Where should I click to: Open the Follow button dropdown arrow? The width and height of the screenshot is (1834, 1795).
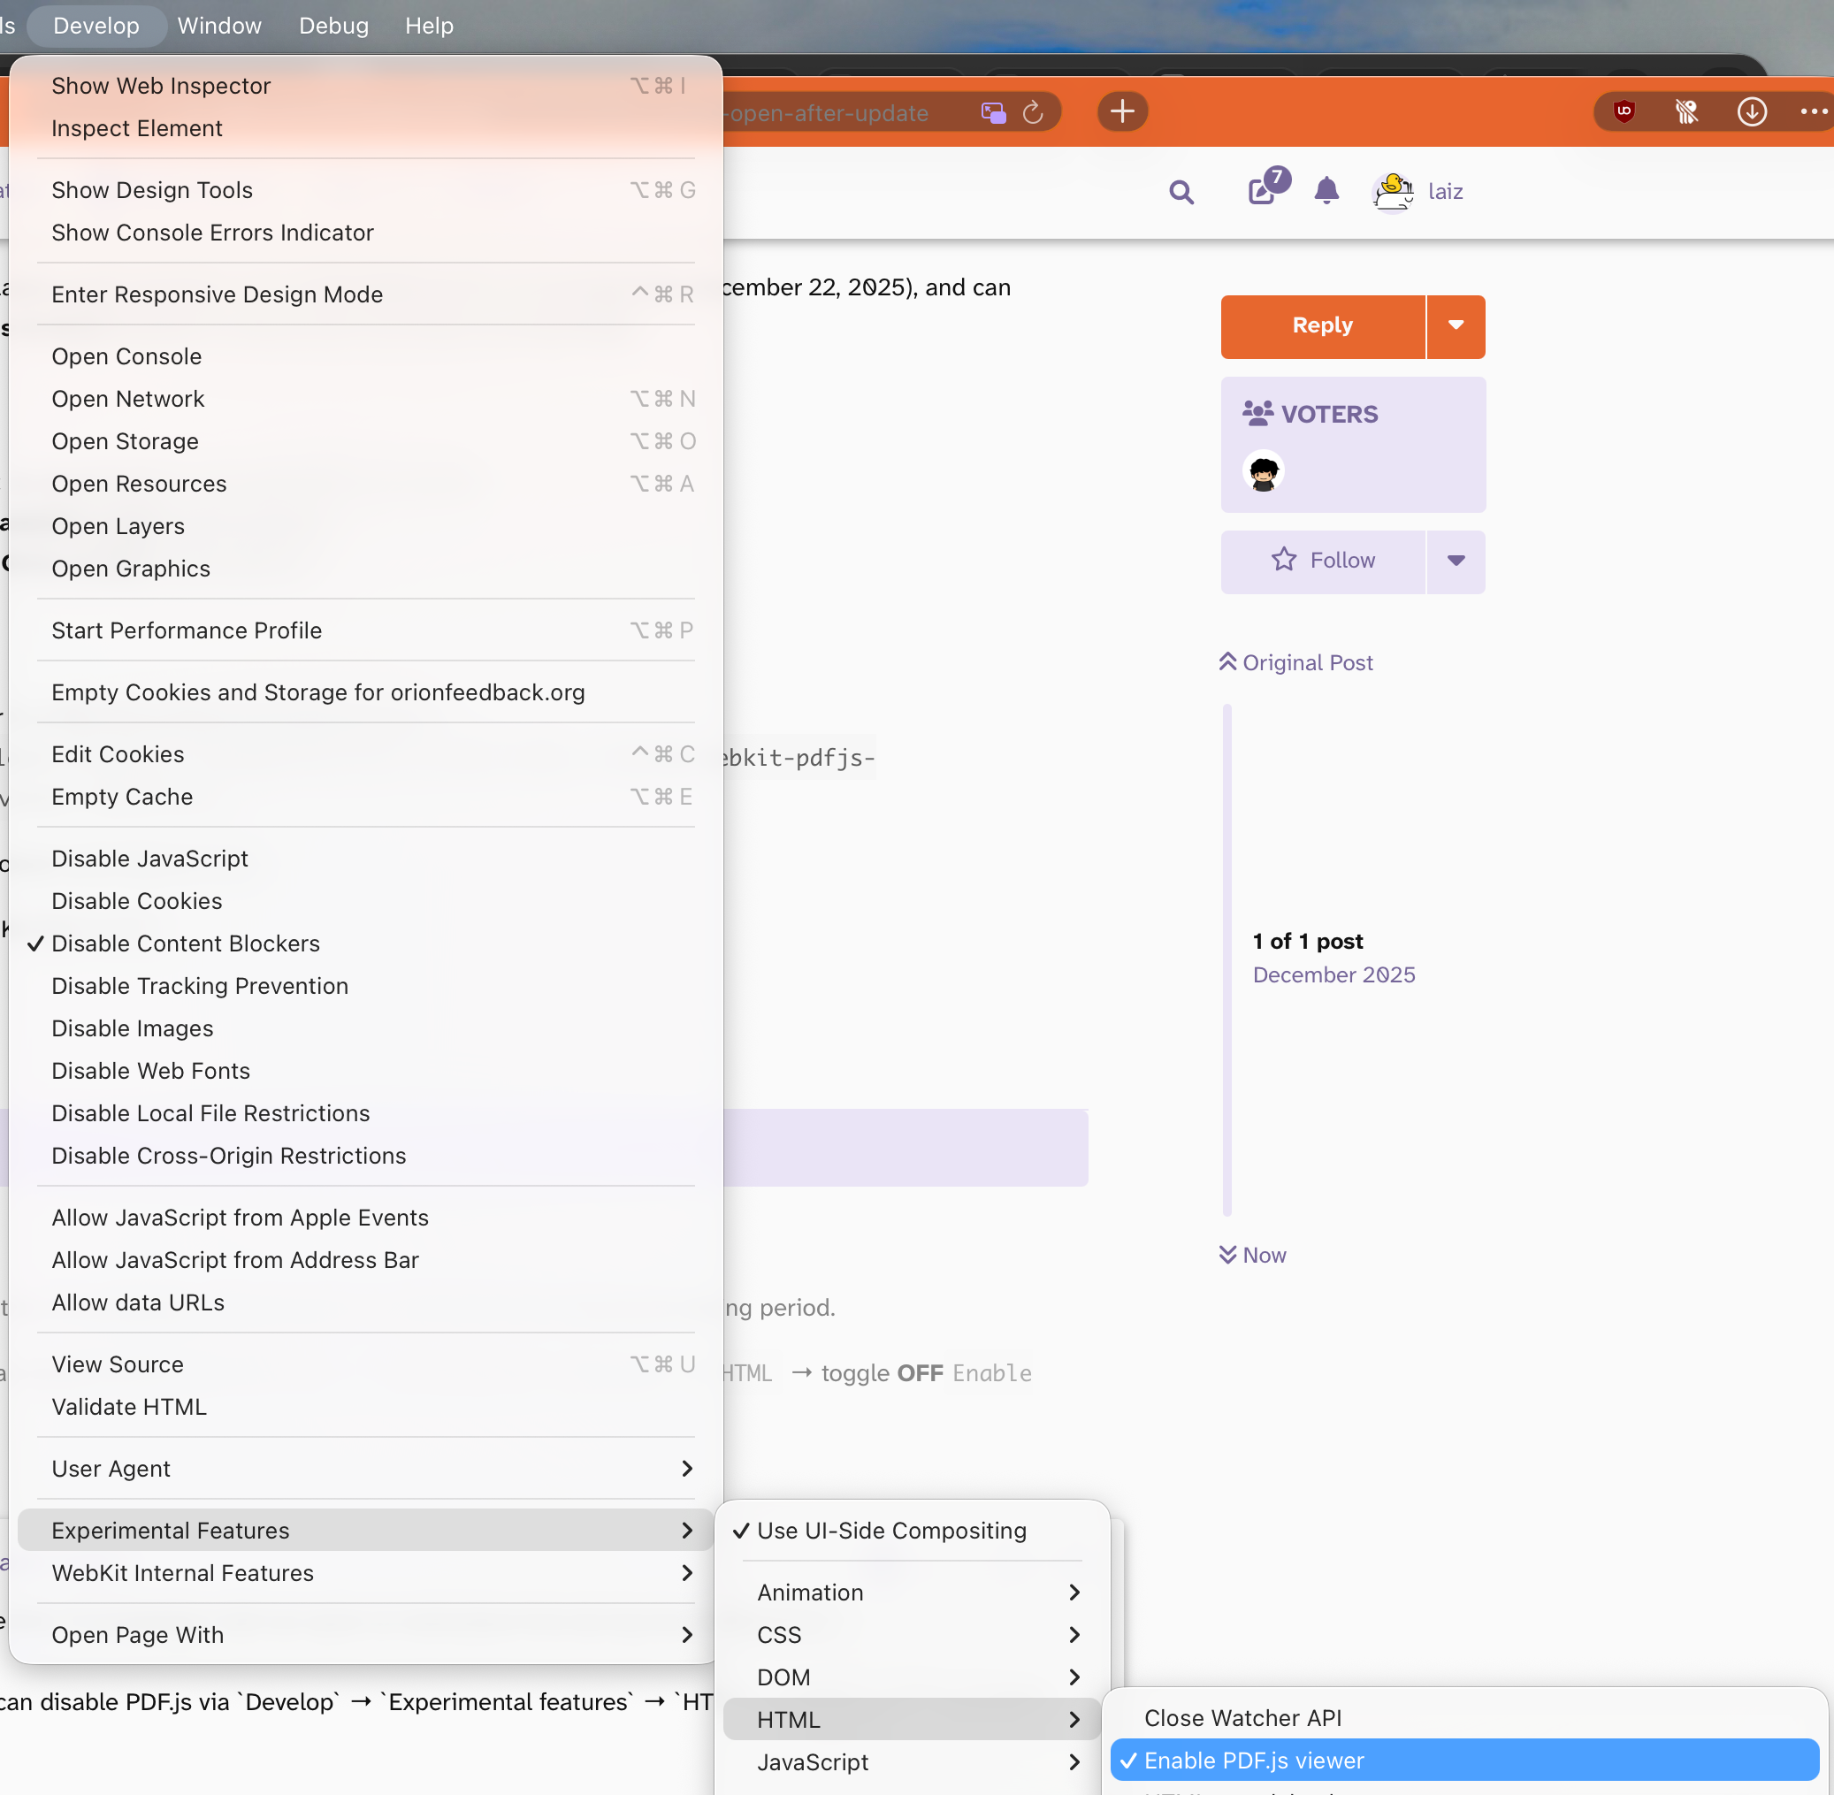(x=1456, y=561)
